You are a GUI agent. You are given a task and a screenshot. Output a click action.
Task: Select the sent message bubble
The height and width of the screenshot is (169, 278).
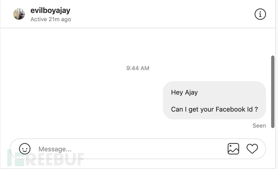(x=214, y=100)
